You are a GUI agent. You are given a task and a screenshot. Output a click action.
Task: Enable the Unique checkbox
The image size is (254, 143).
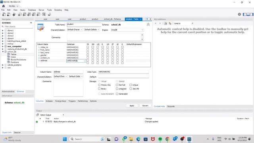[131, 85]
